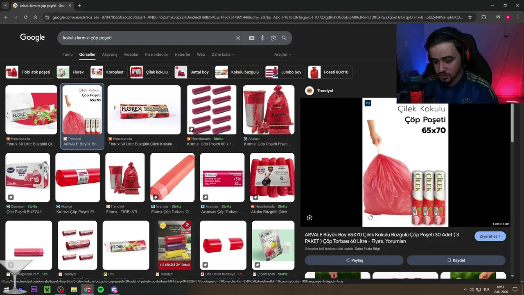Open the ARVALE Büyük Boy product title link
The image size is (524, 295).
pos(382,238)
